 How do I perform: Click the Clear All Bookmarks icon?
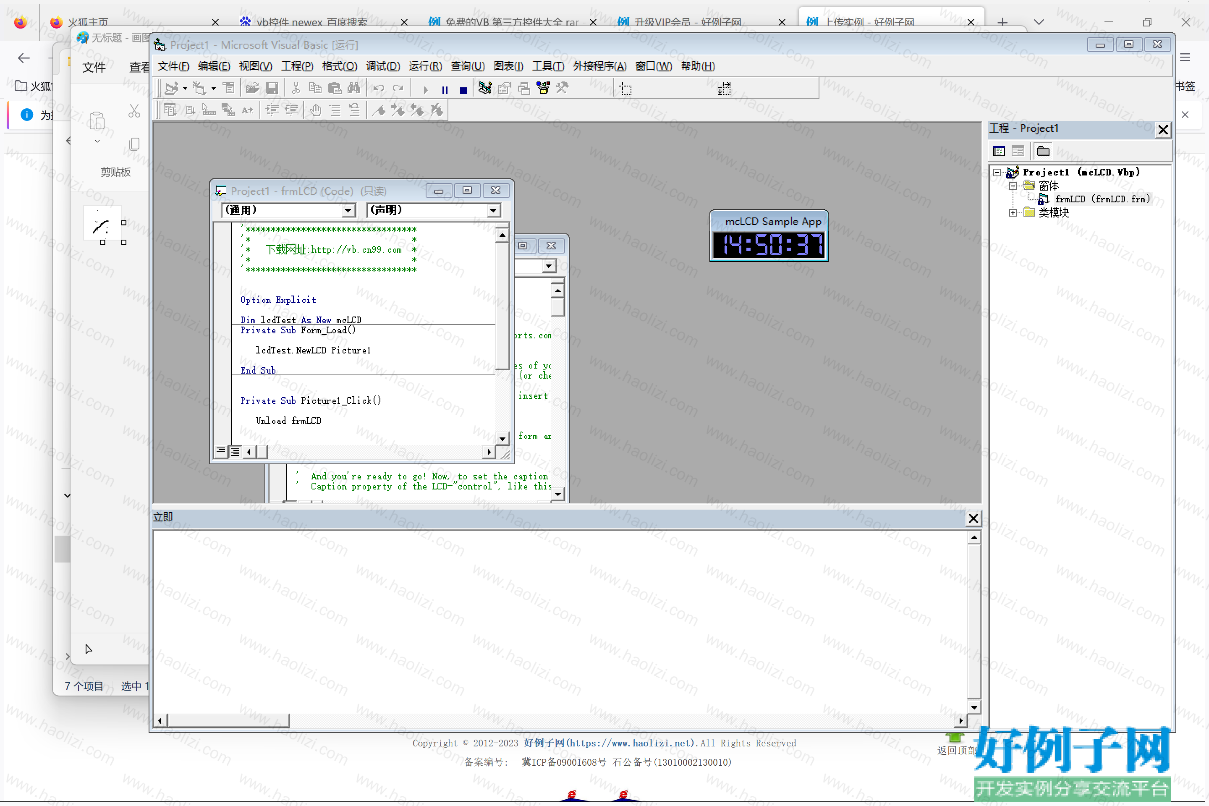point(437,110)
